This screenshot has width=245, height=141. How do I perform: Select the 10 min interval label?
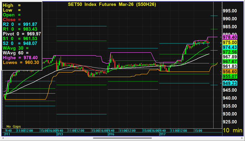[x=232, y=130]
